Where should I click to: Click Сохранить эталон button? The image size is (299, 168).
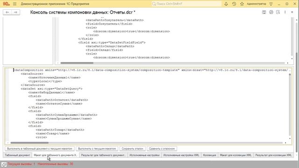(132, 148)
